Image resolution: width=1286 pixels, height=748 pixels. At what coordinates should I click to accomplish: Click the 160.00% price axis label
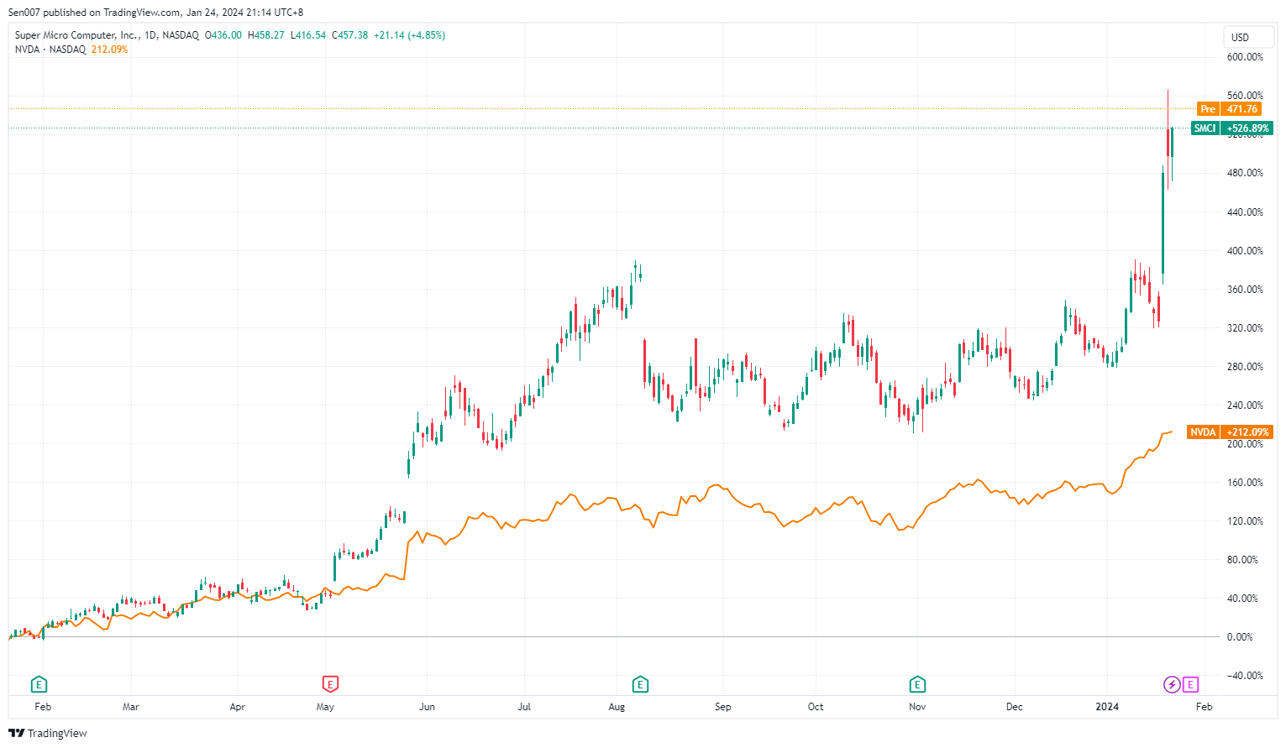(x=1245, y=483)
